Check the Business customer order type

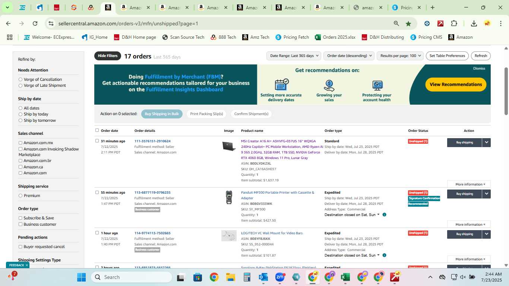(20, 224)
